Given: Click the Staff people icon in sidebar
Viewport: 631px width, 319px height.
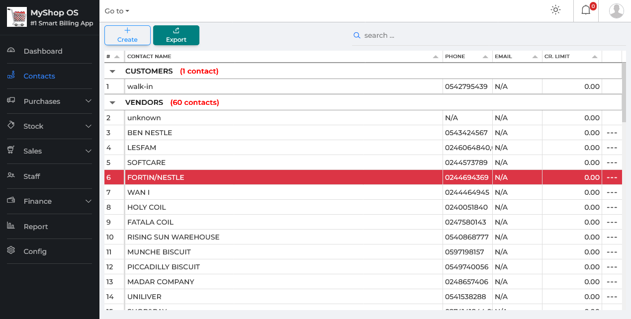Looking at the screenshot, I should (11, 176).
